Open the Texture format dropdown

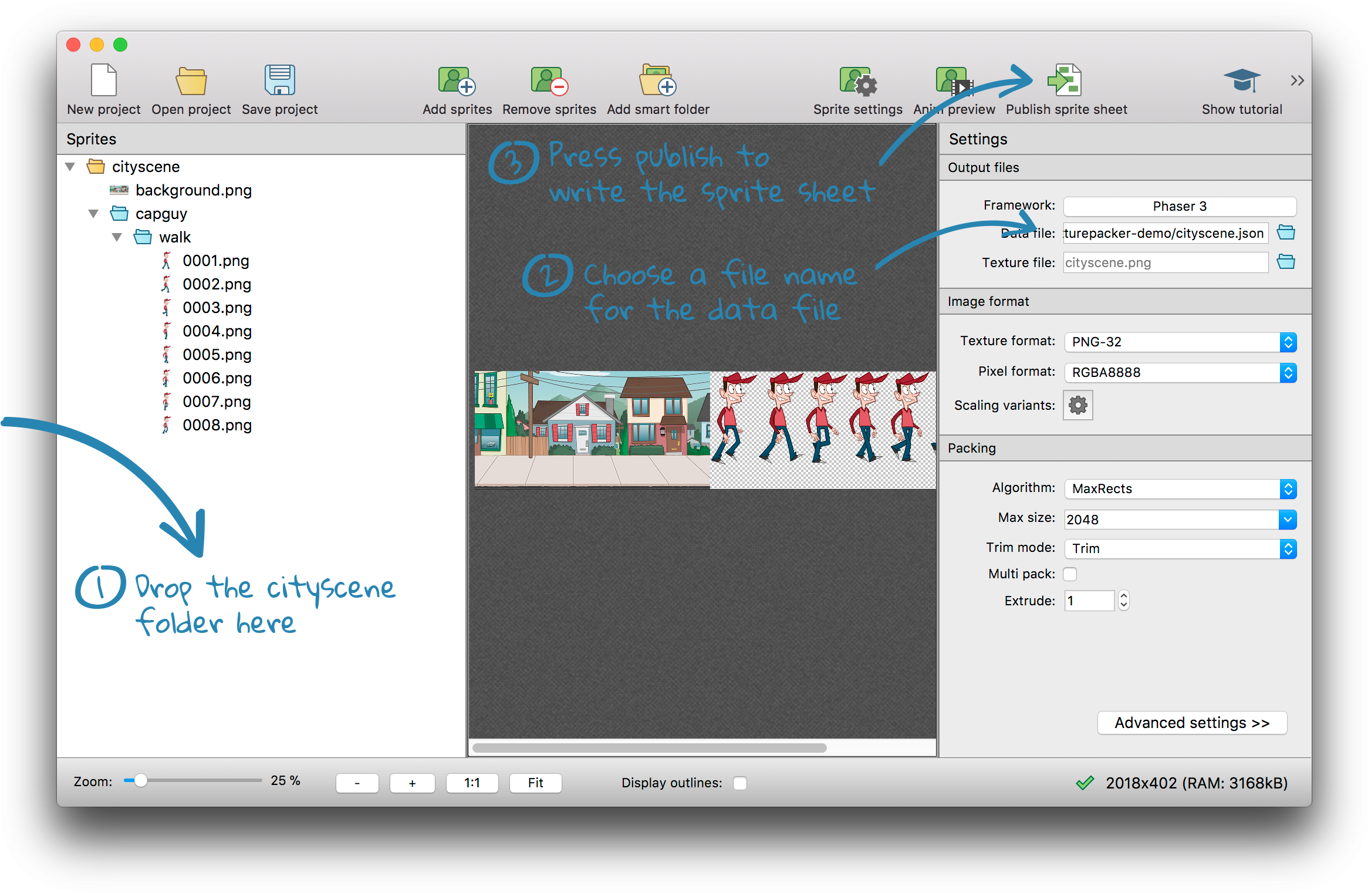tap(1180, 342)
